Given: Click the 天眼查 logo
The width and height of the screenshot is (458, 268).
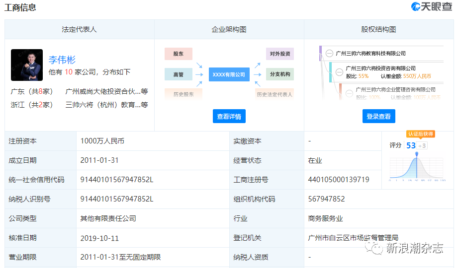Looking at the screenshot, I should [432, 6].
